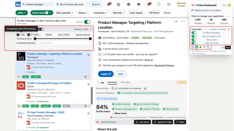Go to the LinkedIn Home feed icon

pos(109,4)
